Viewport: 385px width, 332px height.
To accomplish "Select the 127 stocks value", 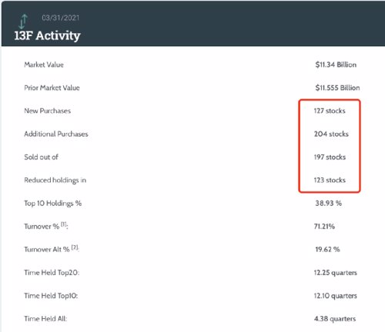I will [330, 111].
